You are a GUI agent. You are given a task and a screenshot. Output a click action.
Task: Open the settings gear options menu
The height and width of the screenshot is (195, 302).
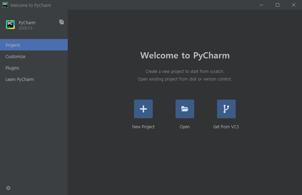[x=8, y=188]
